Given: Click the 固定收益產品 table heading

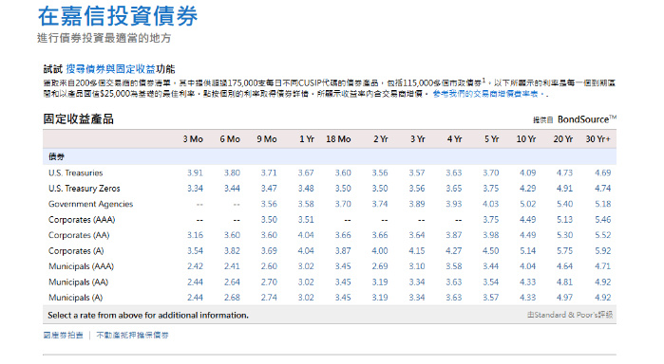Looking at the screenshot, I should coord(78,119).
